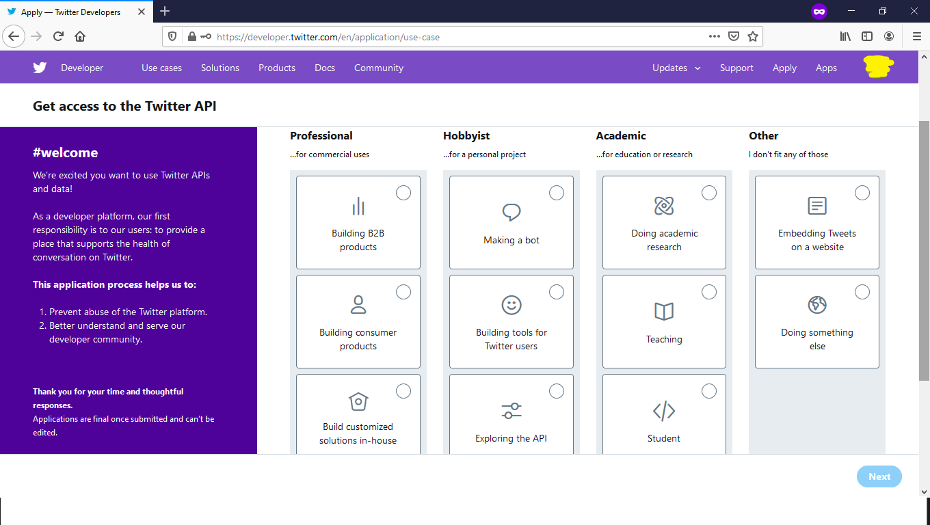Select the Doing something else radio button
The width and height of the screenshot is (930, 525).
point(862,292)
